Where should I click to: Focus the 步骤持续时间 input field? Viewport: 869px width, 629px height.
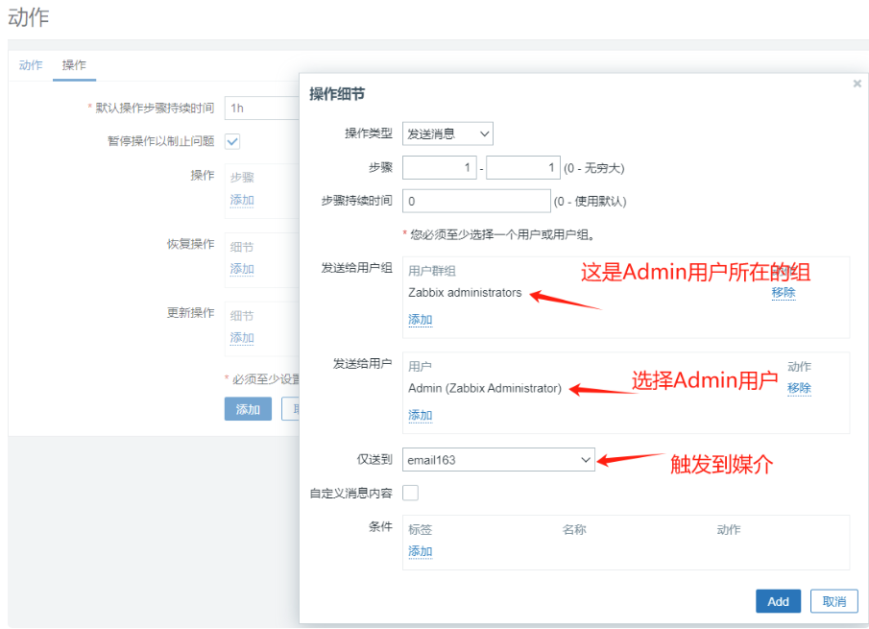click(x=475, y=201)
